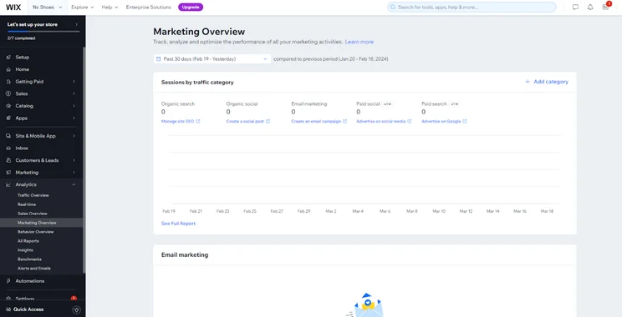Click the Apps sidebar icon
The width and height of the screenshot is (622, 317).
tap(8, 118)
